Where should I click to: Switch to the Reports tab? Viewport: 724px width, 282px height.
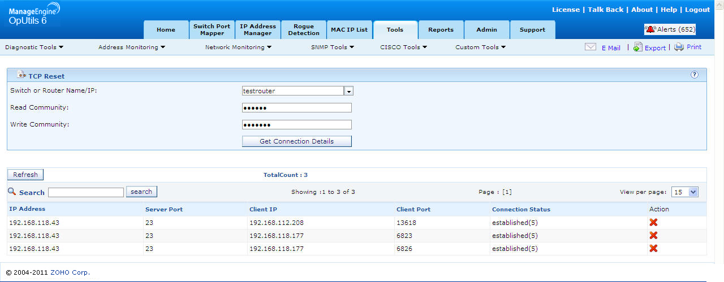pos(441,30)
